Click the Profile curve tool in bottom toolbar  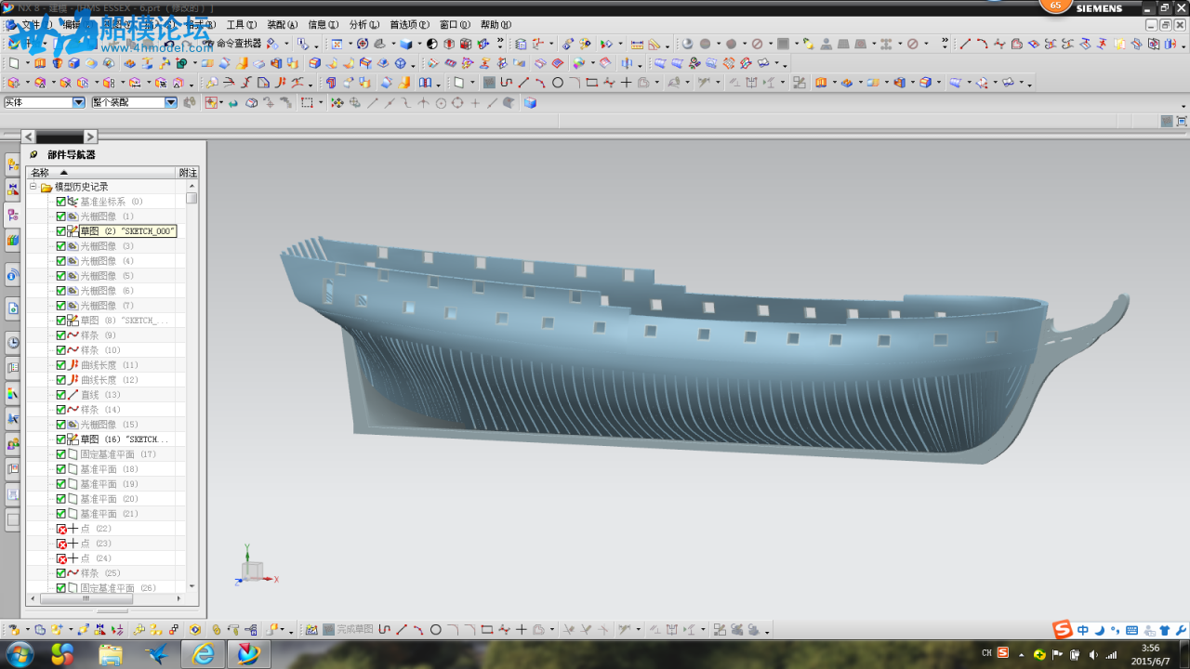384,630
